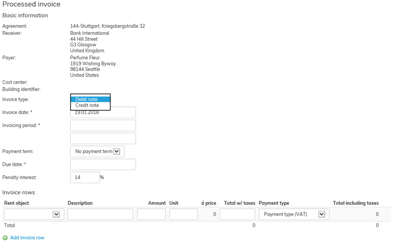Choose Credit note from invoice type list
This screenshot has height=243, width=396.
[x=90, y=105]
